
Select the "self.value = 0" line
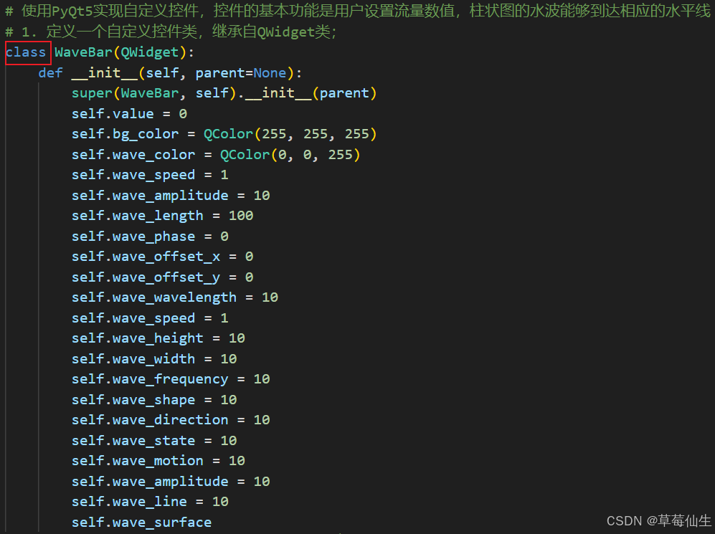click(x=129, y=114)
